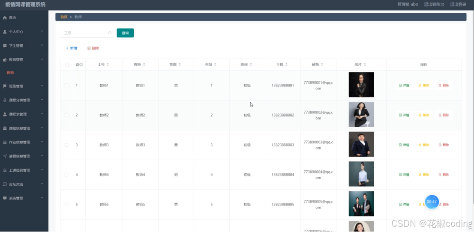Image resolution: width=474 pixels, height=232 pixels.
Task: Check the checkbox for row 教师3
Action: coord(66,145)
